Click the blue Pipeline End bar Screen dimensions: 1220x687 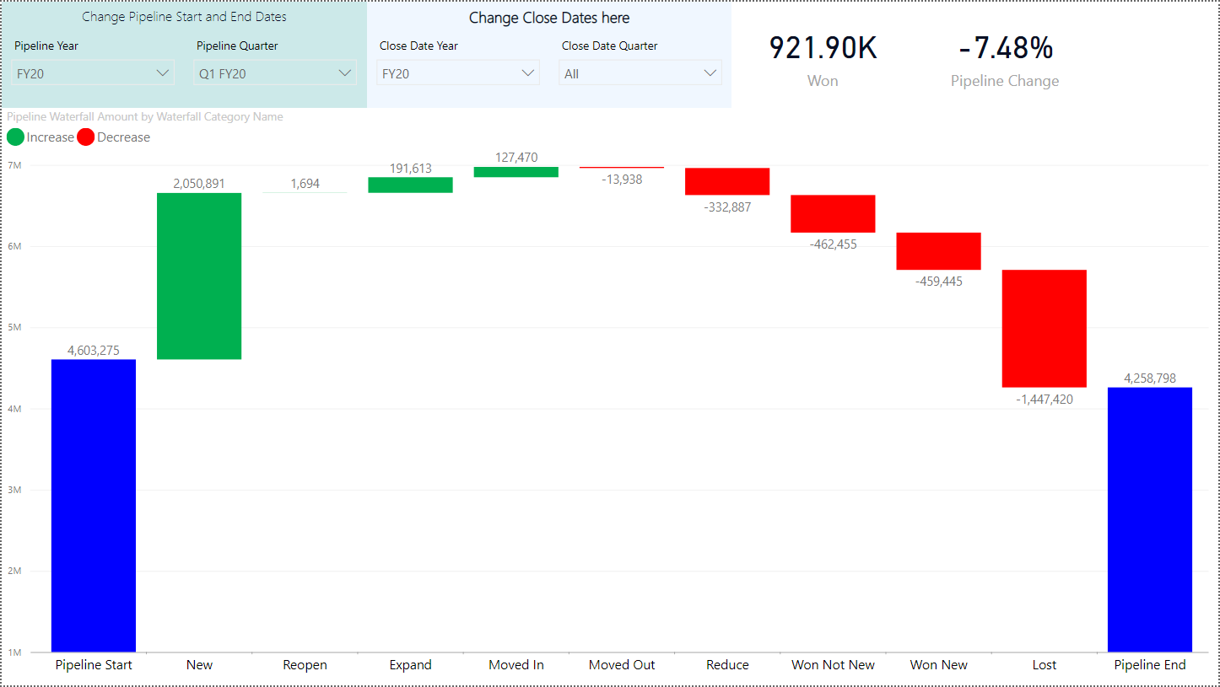1149,519
